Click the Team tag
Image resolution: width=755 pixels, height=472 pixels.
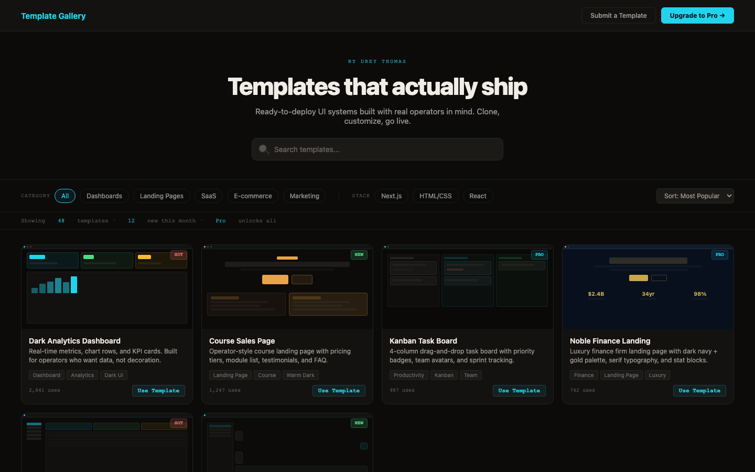pos(471,375)
